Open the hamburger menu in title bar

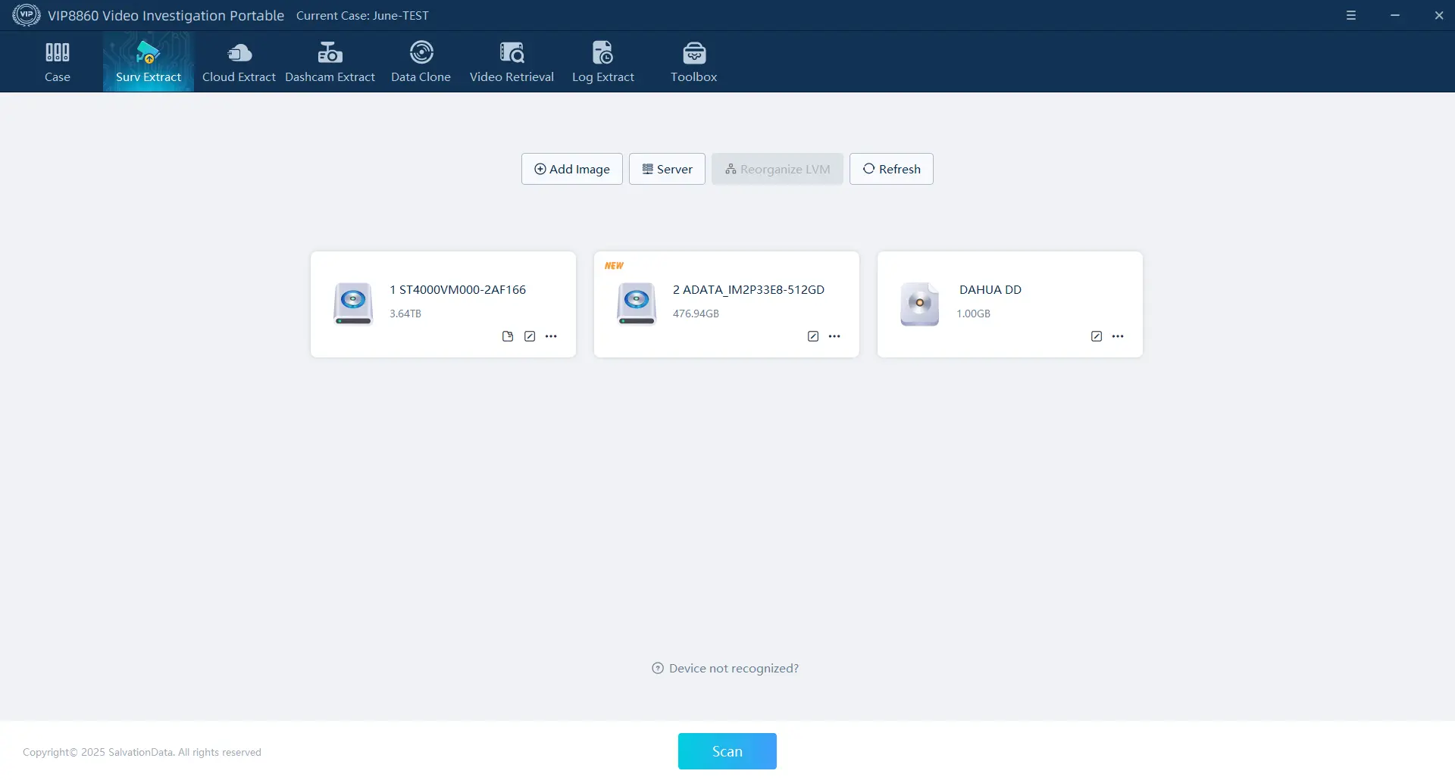coord(1351,15)
